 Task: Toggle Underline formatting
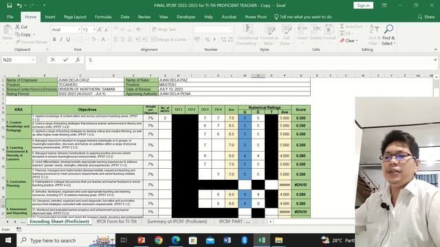[68, 40]
